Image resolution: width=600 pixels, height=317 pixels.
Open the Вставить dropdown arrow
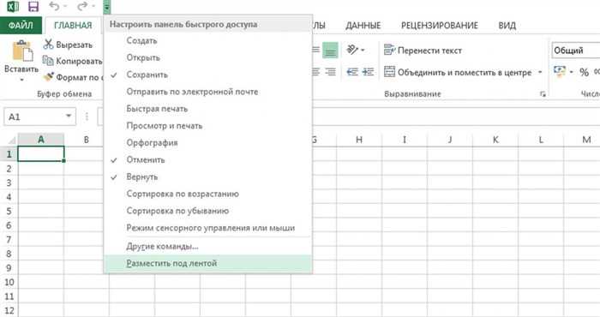pos(21,80)
